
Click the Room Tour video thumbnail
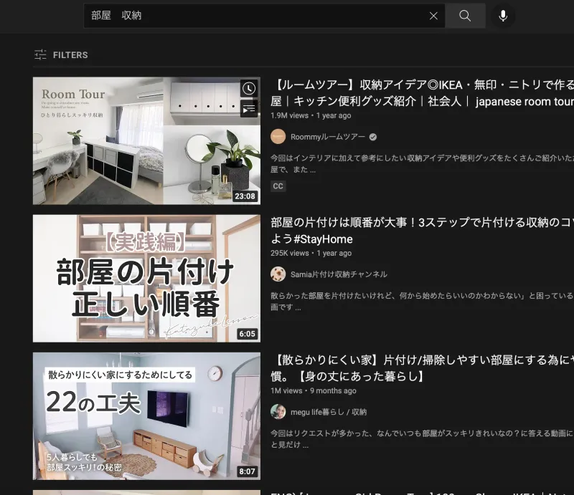point(146,141)
